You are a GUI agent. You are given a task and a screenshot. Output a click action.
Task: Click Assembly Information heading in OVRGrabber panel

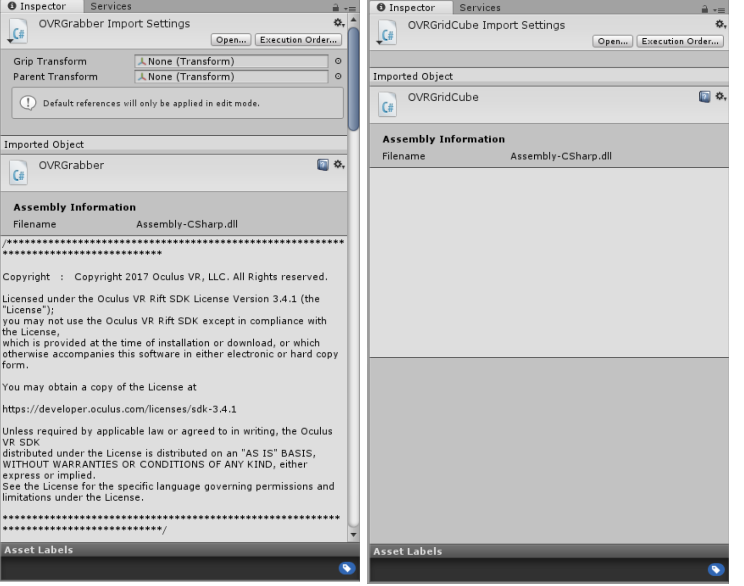[75, 207]
